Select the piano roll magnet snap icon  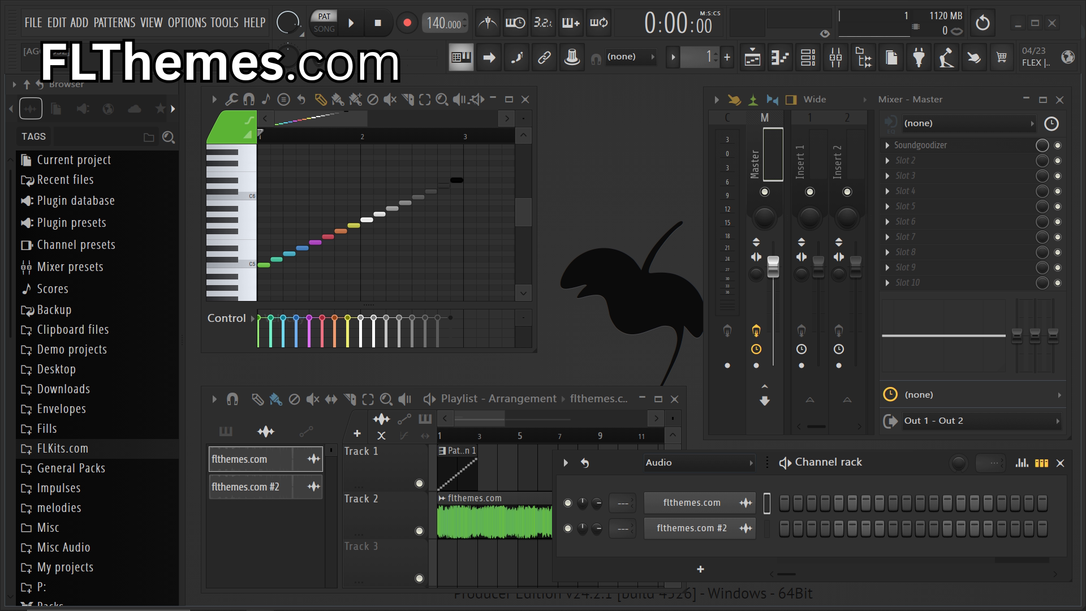click(248, 100)
